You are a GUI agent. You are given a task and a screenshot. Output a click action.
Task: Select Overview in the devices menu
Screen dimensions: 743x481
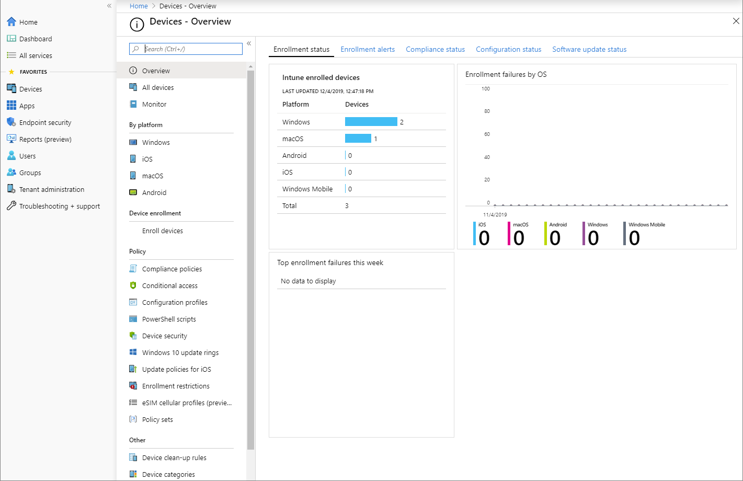tap(181, 71)
